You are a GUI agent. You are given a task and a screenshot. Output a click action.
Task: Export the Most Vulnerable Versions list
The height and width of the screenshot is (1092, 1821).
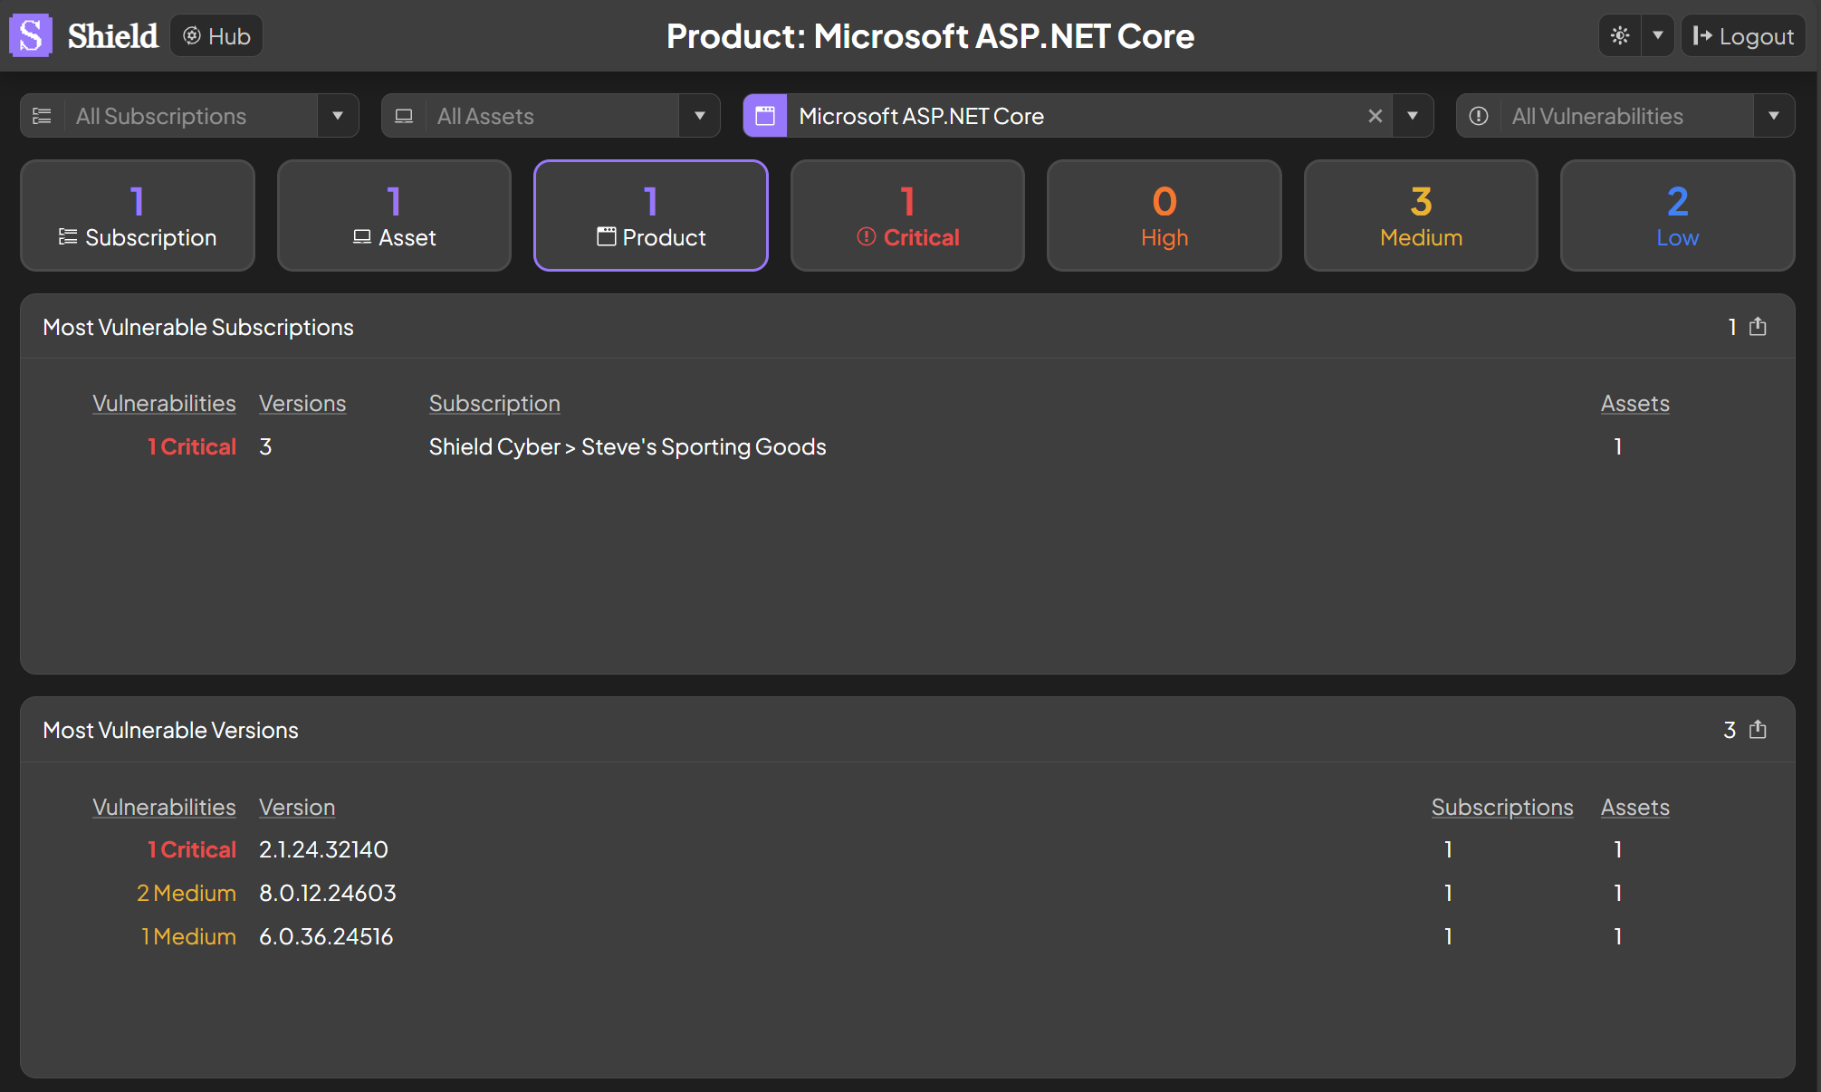coord(1758,730)
